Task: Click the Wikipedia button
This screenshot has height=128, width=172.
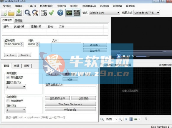Action: 70,110
